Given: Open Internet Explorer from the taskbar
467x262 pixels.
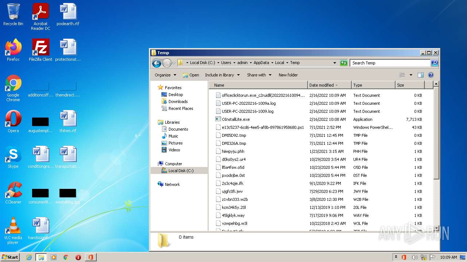Looking at the screenshot, I should [29, 257].
